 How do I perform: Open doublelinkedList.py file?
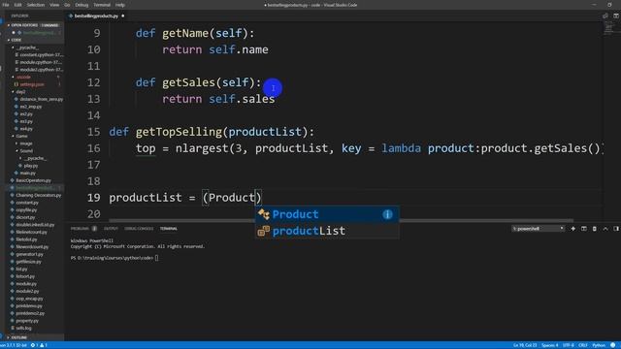tap(35, 225)
